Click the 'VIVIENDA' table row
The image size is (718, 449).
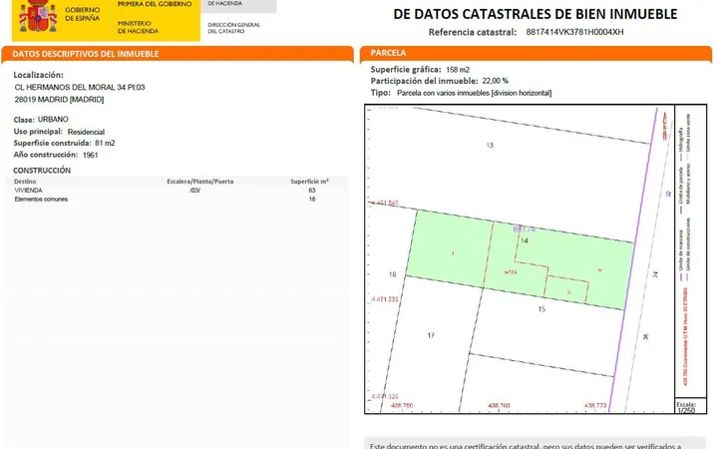177,191
